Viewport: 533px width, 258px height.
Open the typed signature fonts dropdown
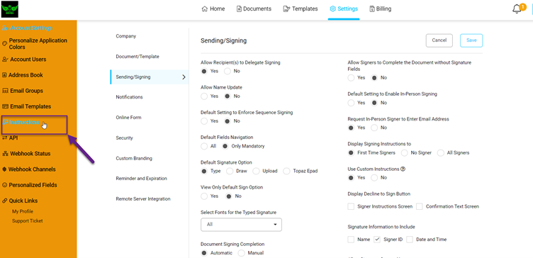241,225
